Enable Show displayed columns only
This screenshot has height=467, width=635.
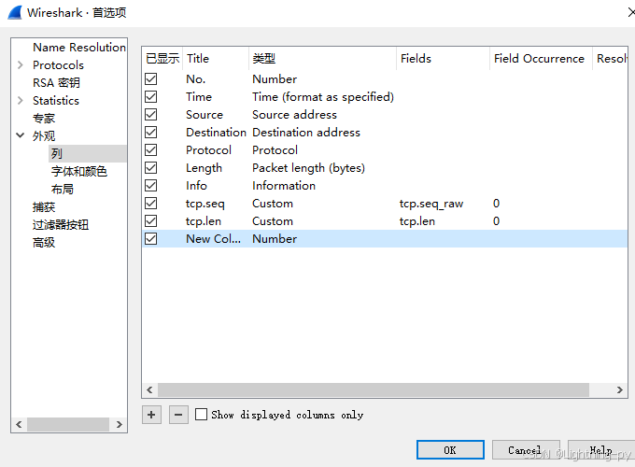pyautogui.click(x=202, y=415)
